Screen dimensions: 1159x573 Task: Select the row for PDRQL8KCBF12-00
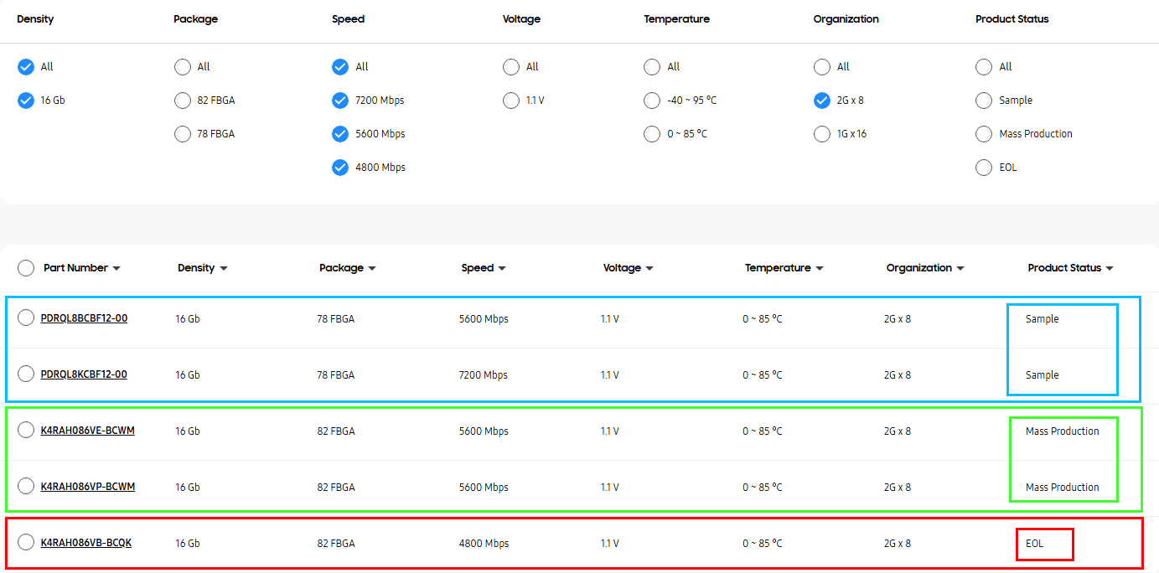(x=26, y=374)
